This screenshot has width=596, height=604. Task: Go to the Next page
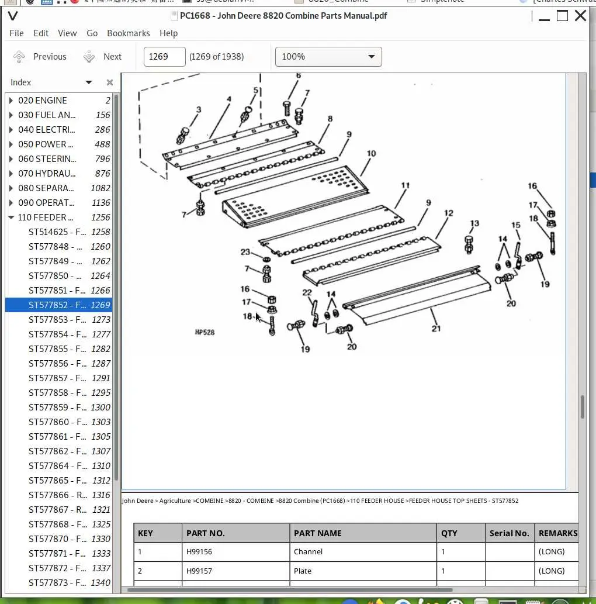103,57
